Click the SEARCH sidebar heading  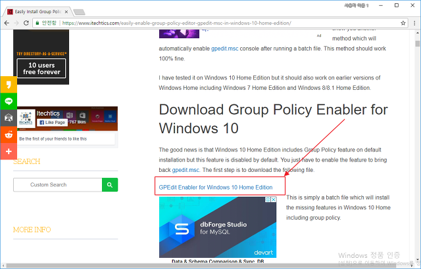coord(26,161)
